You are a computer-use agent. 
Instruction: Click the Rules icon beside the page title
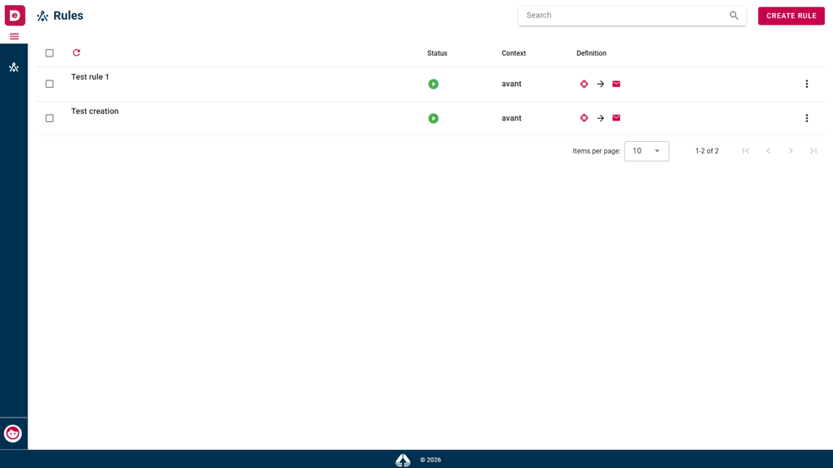[42, 16]
